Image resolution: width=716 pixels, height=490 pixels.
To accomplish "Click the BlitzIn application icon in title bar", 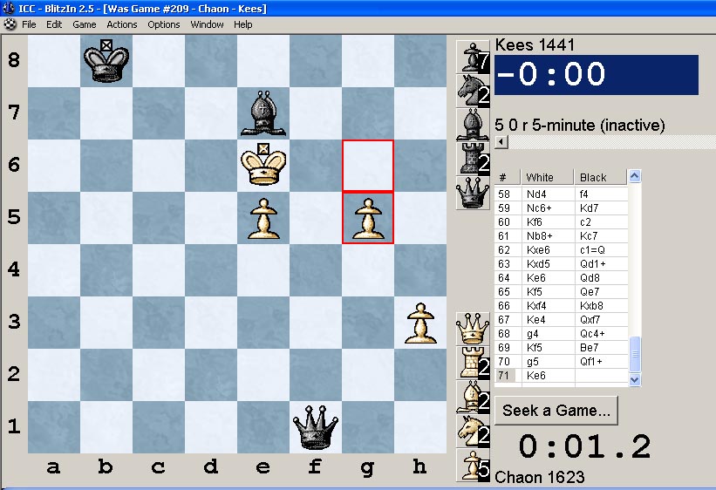I will click(x=8, y=8).
